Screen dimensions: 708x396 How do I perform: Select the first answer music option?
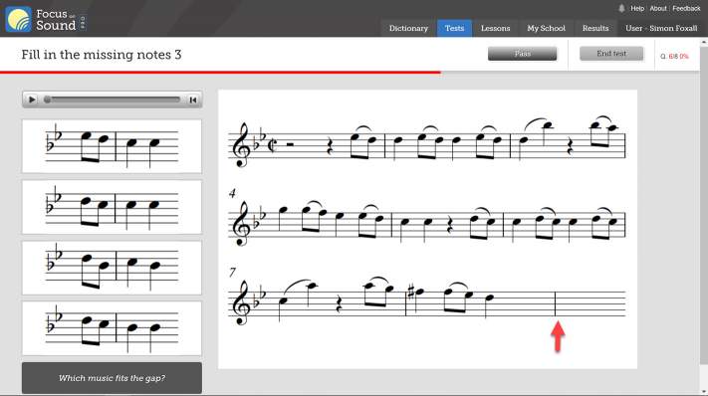(x=112, y=146)
